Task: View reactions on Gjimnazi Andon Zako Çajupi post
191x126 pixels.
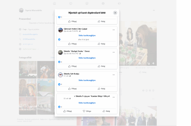Action: (59, 40)
